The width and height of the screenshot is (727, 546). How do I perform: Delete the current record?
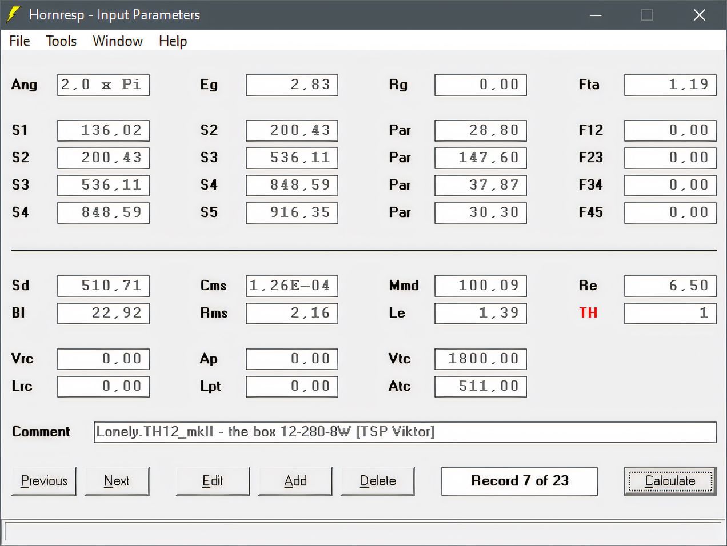point(378,481)
